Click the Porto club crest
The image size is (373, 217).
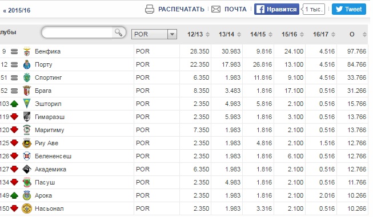coord(27,64)
